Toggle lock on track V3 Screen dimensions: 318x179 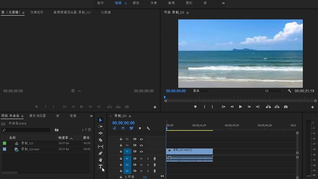point(121,139)
